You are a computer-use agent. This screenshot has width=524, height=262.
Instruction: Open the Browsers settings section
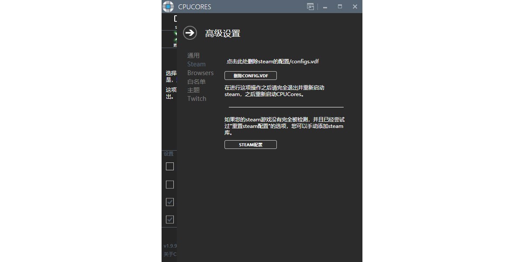[x=200, y=72]
